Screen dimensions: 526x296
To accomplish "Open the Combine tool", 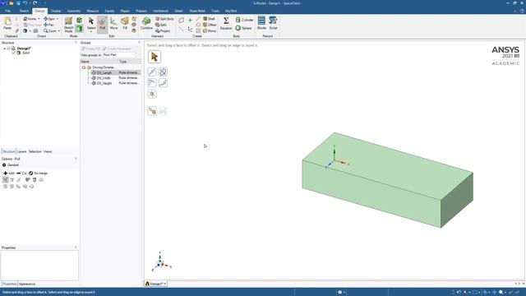I will coord(146,24).
